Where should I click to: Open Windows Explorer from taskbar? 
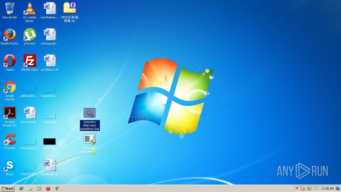click(x=30, y=189)
